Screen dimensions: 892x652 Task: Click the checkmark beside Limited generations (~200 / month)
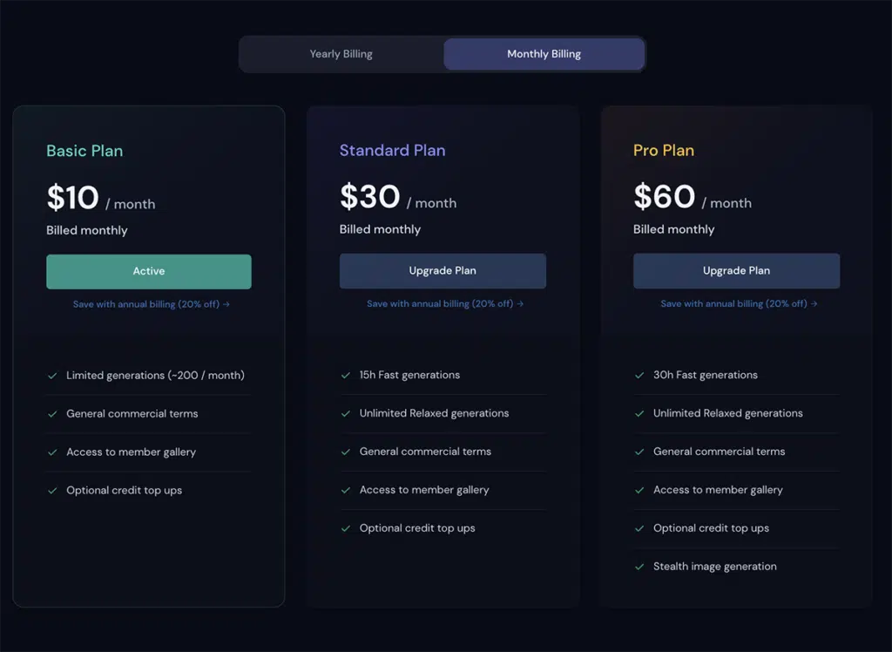[53, 375]
